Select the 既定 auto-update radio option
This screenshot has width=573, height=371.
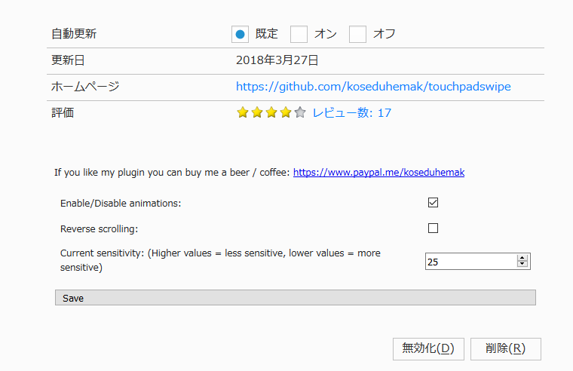pyautogui.click(x=240, y=35)
